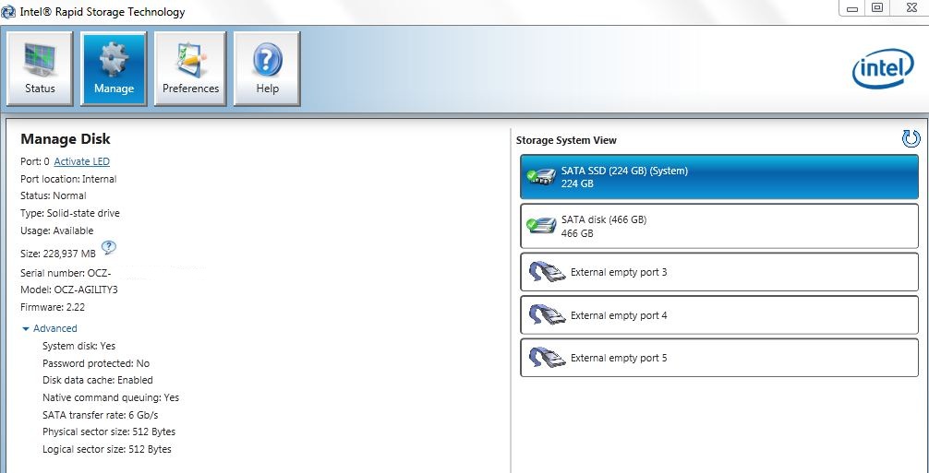The image size is (929, 473).
Task: Click the empty port 4 connector icon
Action: click(x=547, y=315)
